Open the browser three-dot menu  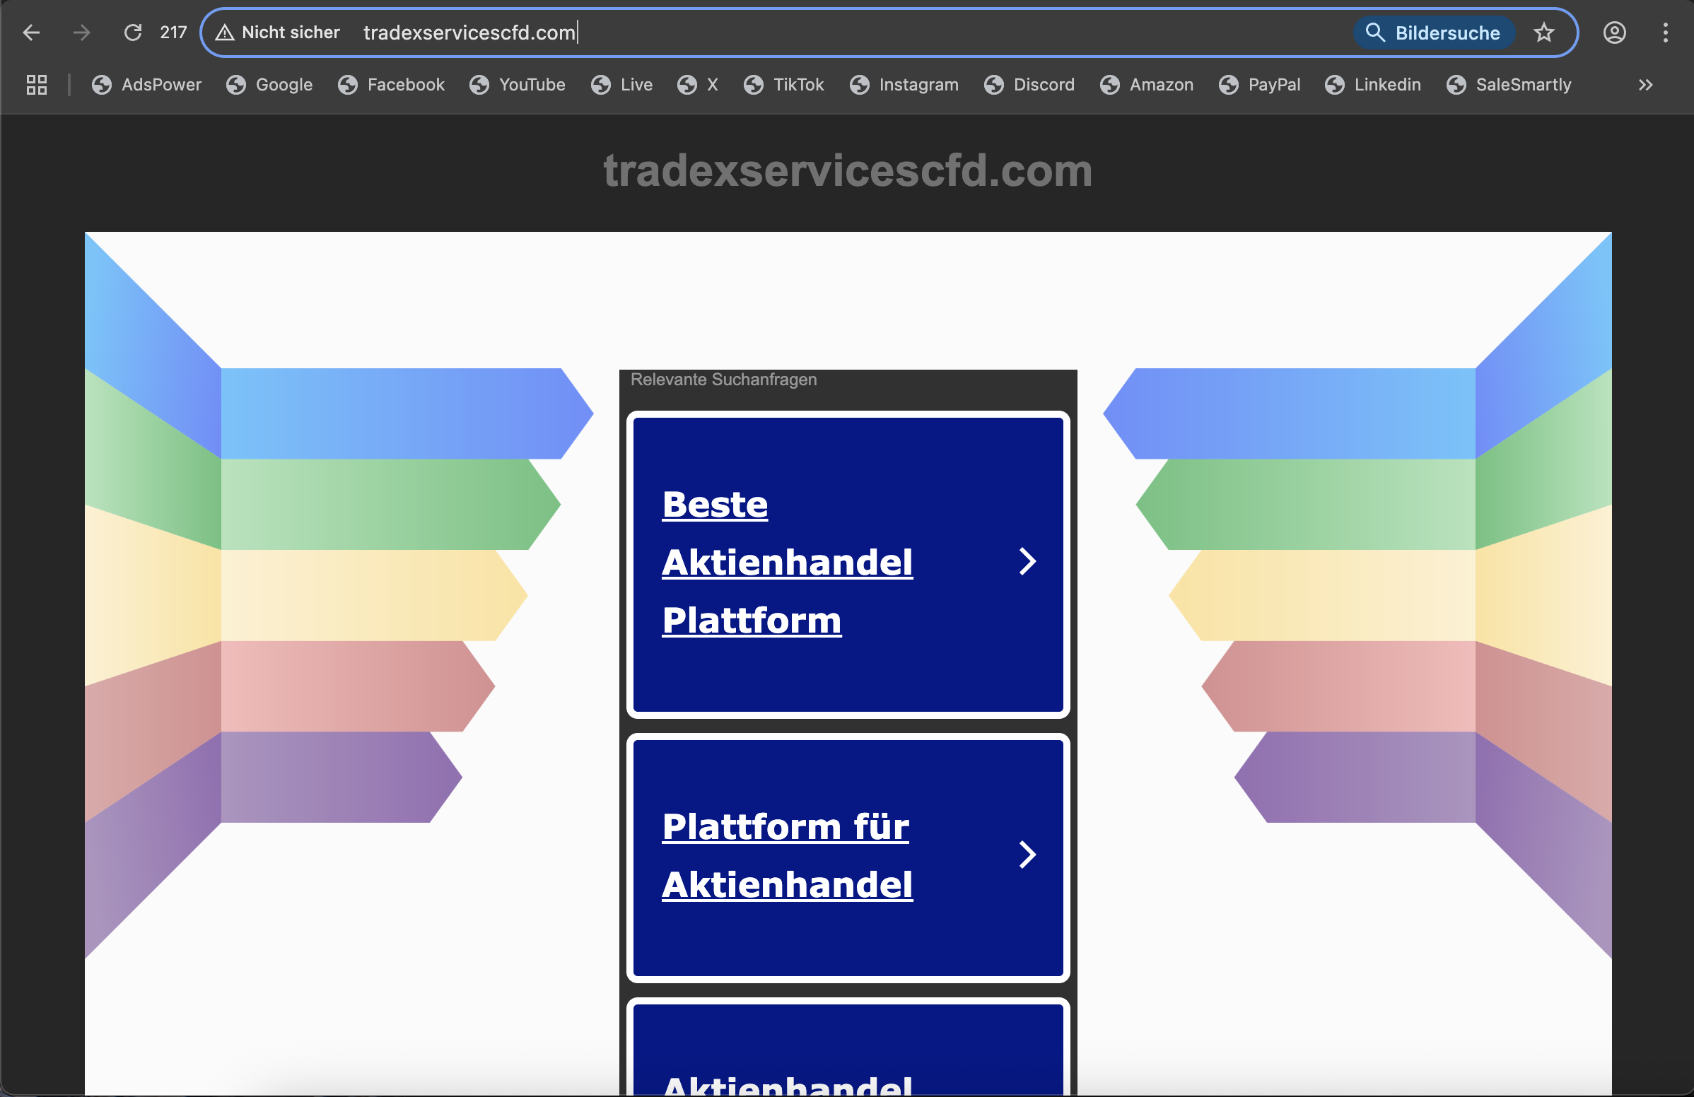coord(1666,33)
